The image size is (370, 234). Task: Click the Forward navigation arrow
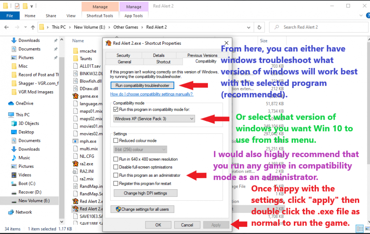click(x=17, y=27)
